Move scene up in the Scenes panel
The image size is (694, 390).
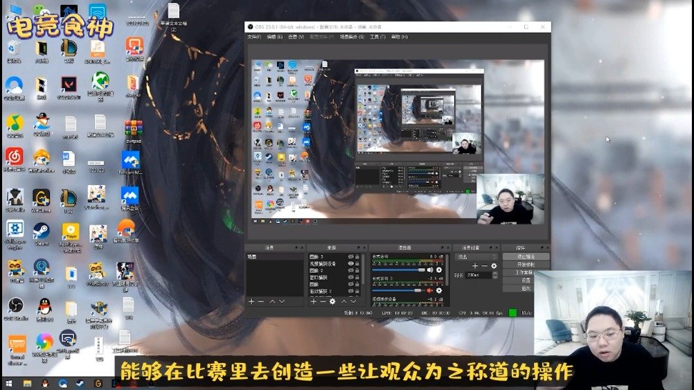pyautogui.click(x=272, y=301)
